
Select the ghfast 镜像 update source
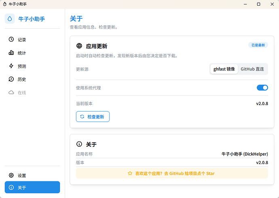click(224, 69)
